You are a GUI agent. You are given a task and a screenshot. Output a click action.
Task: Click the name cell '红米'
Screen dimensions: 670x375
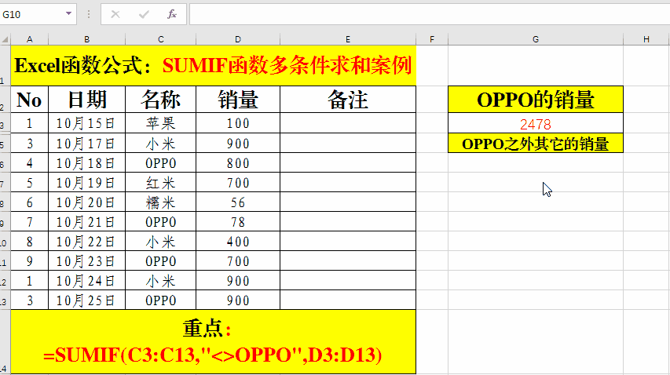coord(161,183)
